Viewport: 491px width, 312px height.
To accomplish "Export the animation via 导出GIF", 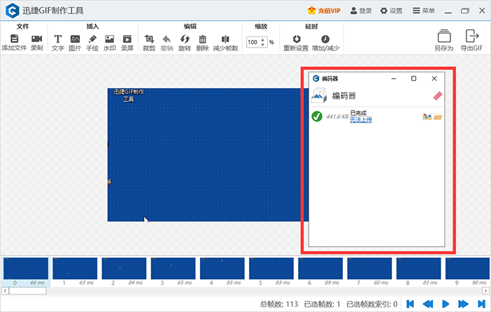I will [x=470, y=41].
